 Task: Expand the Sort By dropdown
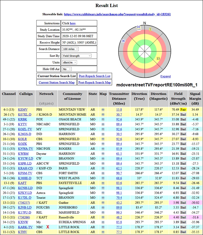(x=77, y=56)
